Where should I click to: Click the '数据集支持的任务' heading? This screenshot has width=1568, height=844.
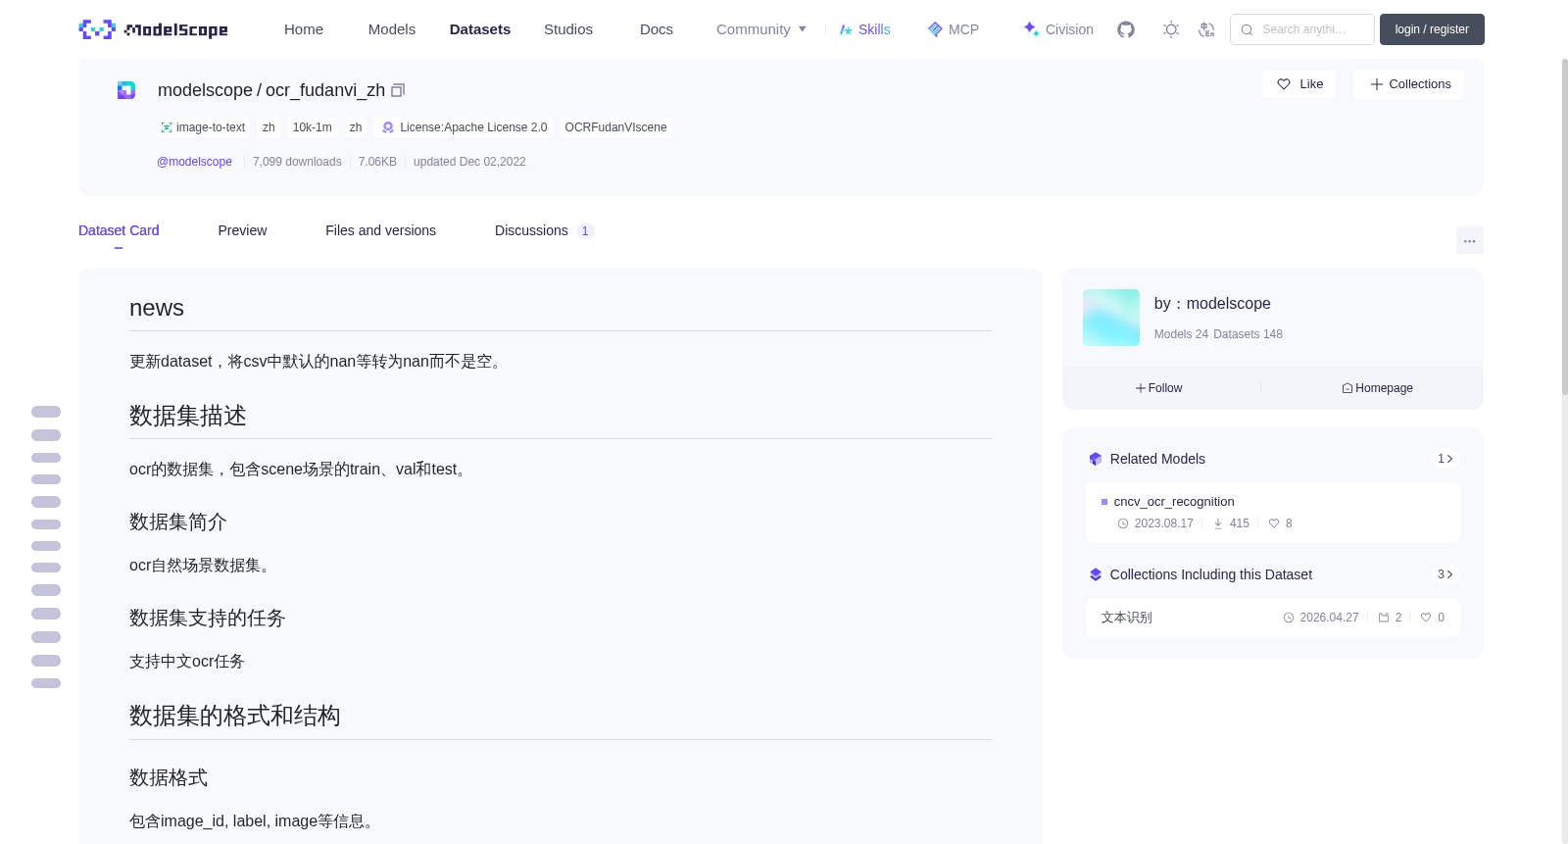pos(208,618)
